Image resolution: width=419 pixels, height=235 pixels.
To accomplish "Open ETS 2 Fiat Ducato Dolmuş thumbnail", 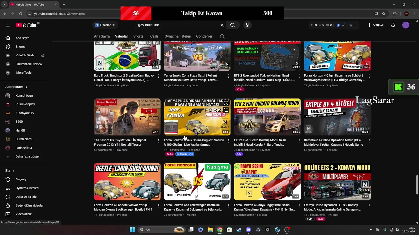I will click(267, 117).
